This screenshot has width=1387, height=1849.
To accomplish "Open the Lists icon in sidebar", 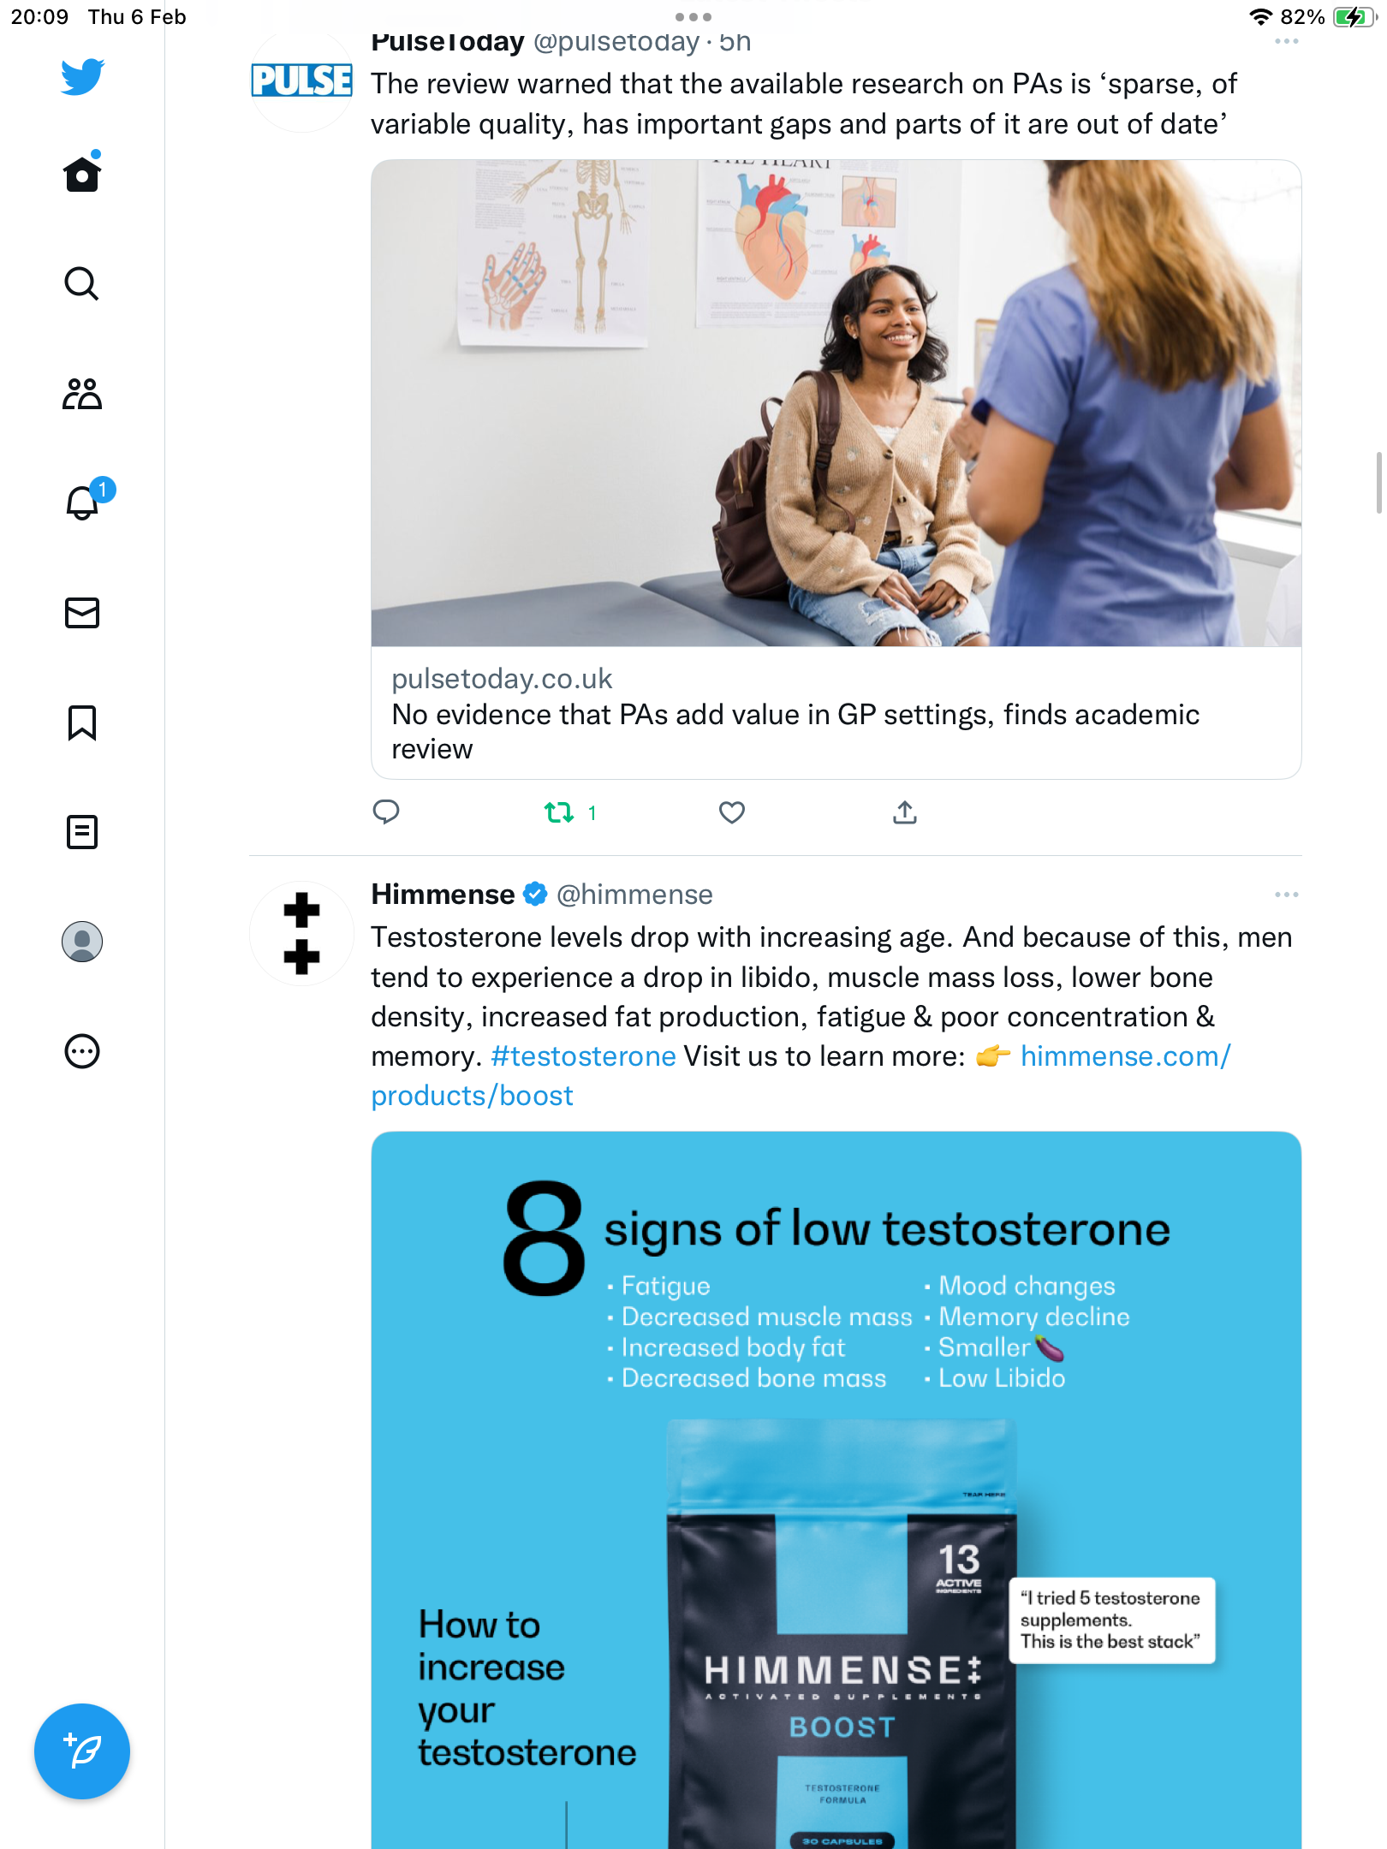I will (82, 832).
